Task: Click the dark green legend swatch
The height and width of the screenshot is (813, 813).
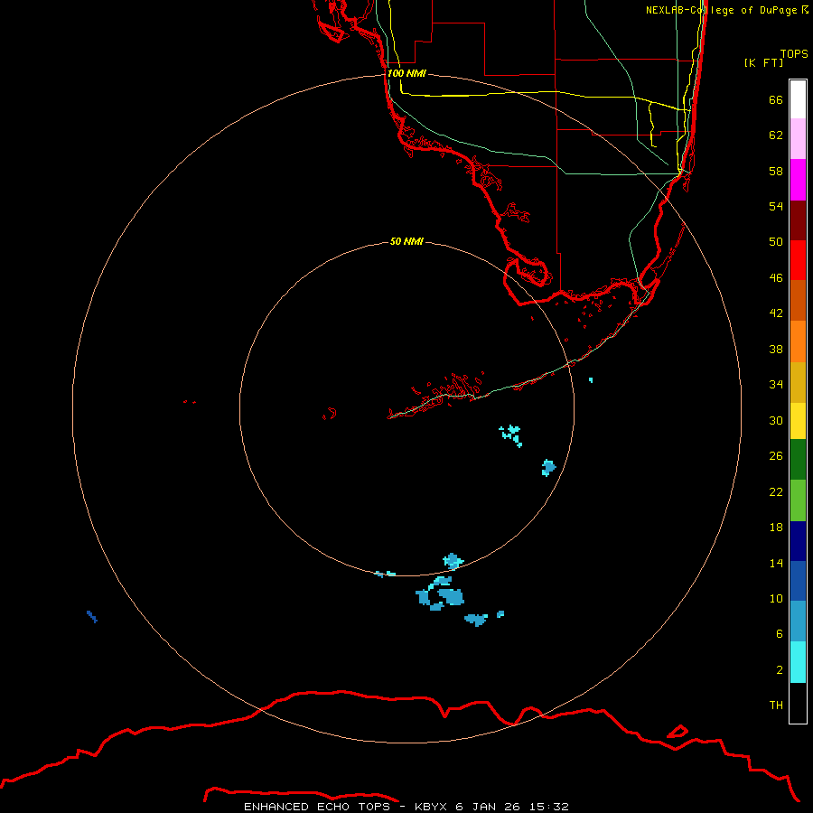Action: pos(798,460)
